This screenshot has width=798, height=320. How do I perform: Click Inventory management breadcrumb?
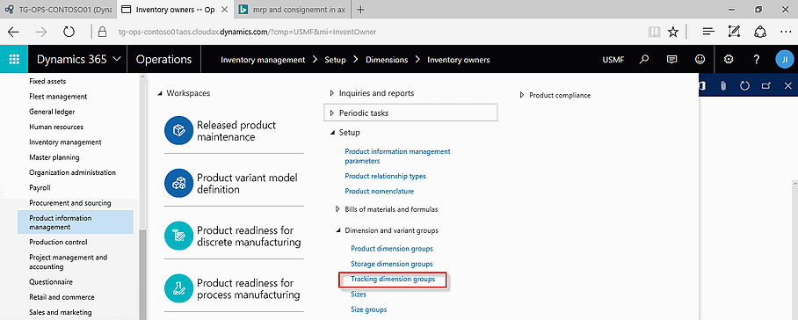[x=263, y=60]
